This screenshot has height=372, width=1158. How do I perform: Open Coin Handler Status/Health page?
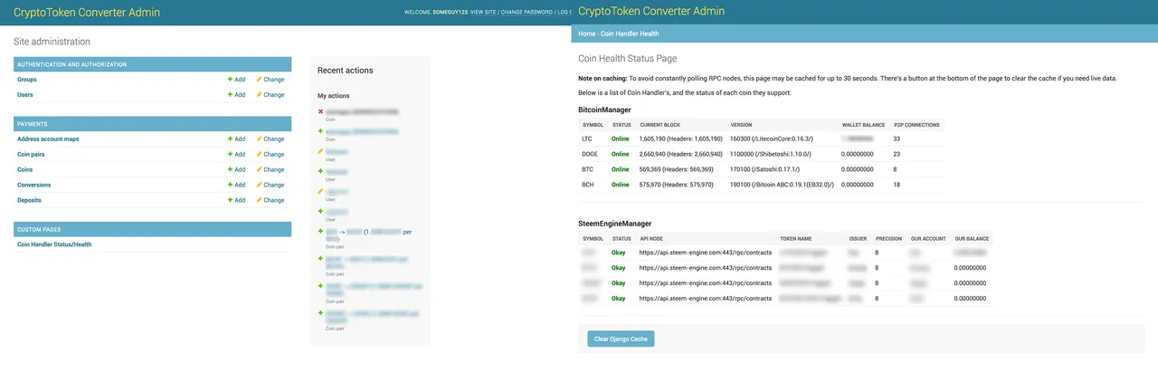click(x=54, y=244)
